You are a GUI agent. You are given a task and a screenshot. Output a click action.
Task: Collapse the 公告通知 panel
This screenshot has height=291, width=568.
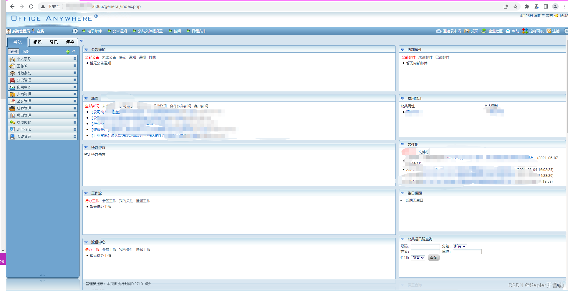pyautogui.click(x=86, y=49)
